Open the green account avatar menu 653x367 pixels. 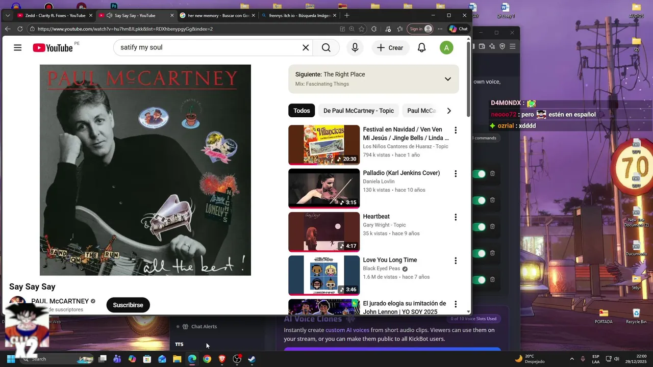click(x=446, y=48)
